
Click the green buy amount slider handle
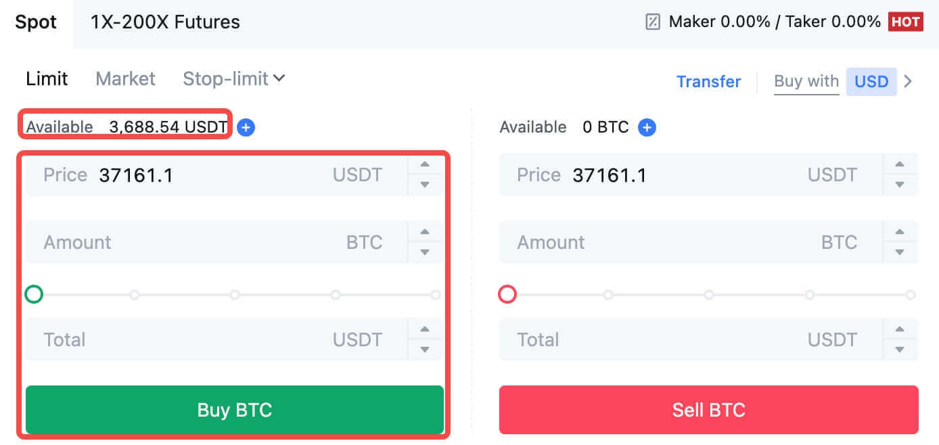click(x=34, y=294)
